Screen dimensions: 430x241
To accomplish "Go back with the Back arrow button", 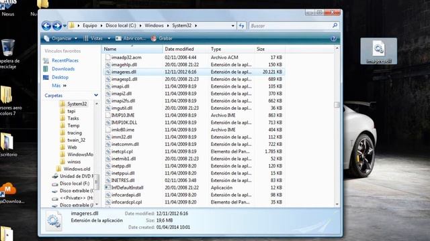I will [x=46, y=25].
